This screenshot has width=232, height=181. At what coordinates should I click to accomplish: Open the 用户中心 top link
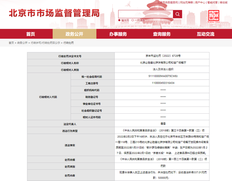[198, 3]
